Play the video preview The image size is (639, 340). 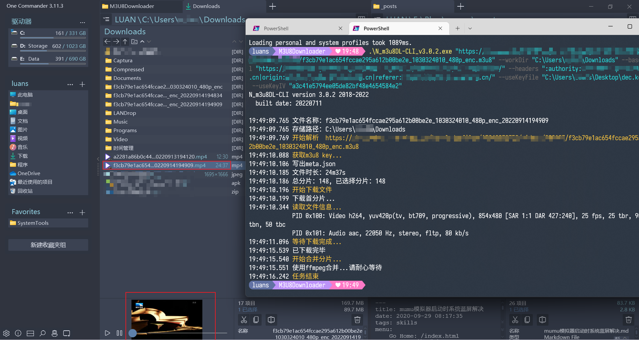pyautogui.click(x=107, y=333)
